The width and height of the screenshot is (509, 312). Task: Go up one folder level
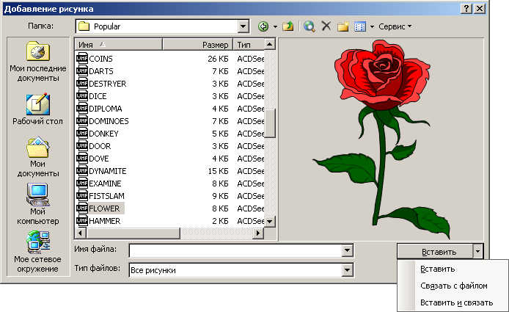tap(288, 26)
